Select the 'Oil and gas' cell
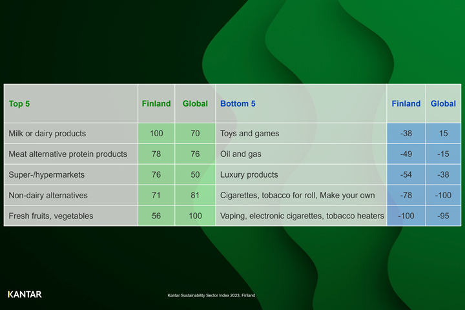This screenshot has height=310, width=465. pyautogui.click(x=241, y=154)
